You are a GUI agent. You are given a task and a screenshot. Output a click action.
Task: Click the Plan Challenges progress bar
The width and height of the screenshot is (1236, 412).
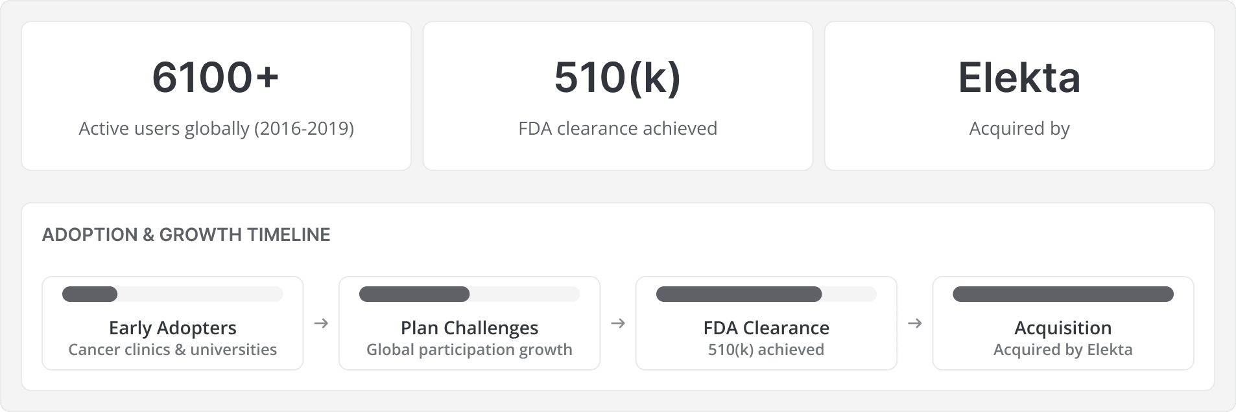(x=469, y=295)
